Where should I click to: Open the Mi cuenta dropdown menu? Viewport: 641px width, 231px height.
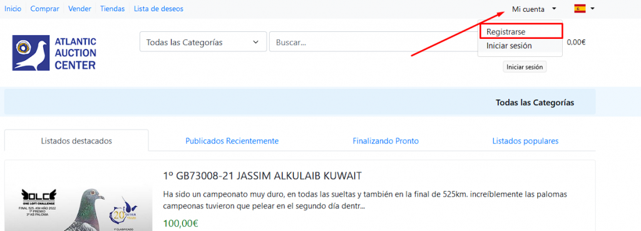534,9
